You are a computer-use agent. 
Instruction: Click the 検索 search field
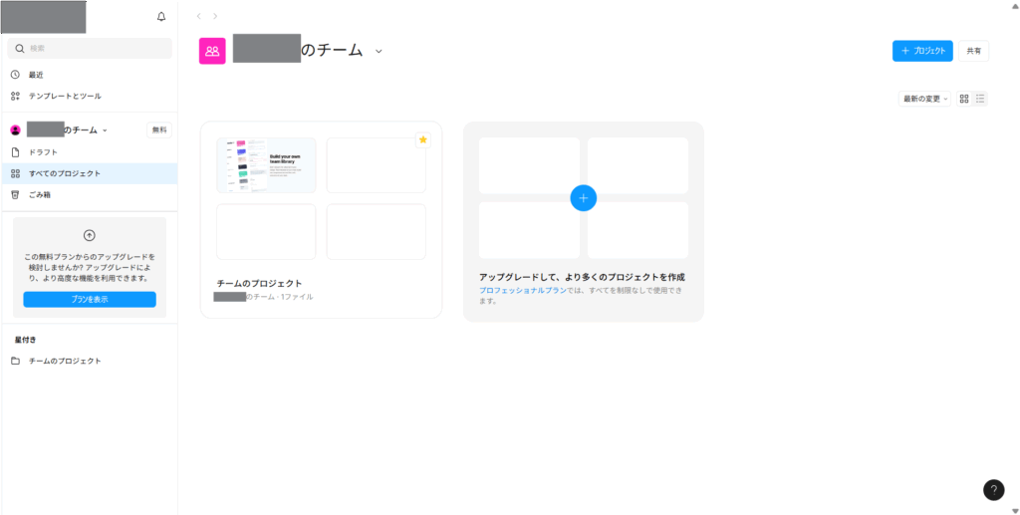[90, 48]
